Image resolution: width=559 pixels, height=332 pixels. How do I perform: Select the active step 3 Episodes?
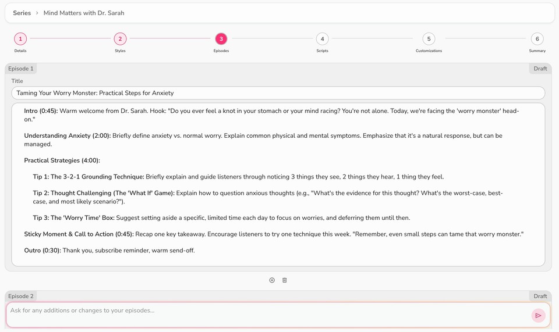(221, 39)
